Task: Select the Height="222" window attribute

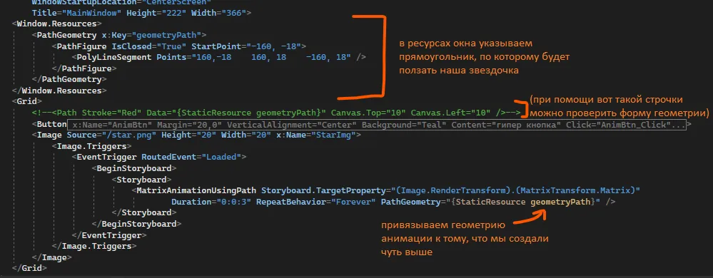Action: [157, 13]
